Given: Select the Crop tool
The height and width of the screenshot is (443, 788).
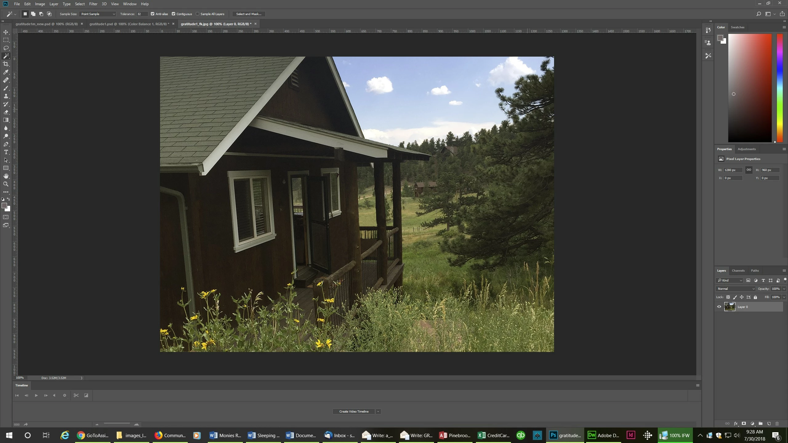Looking at the screenshot, I should 6,64.
